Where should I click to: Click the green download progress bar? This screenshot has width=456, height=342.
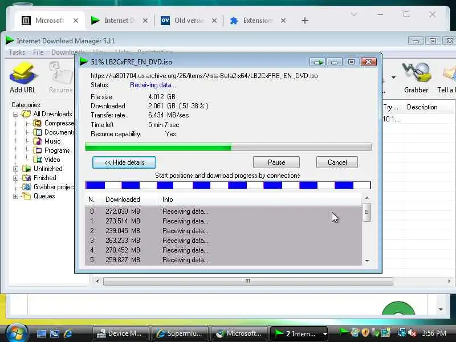coord(228,147)
